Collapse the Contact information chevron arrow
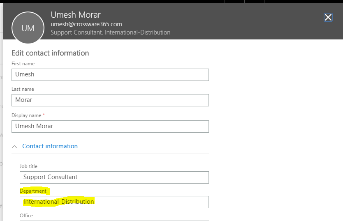The height and width of the screenshot is (221, 343). (x=14, y=147)
